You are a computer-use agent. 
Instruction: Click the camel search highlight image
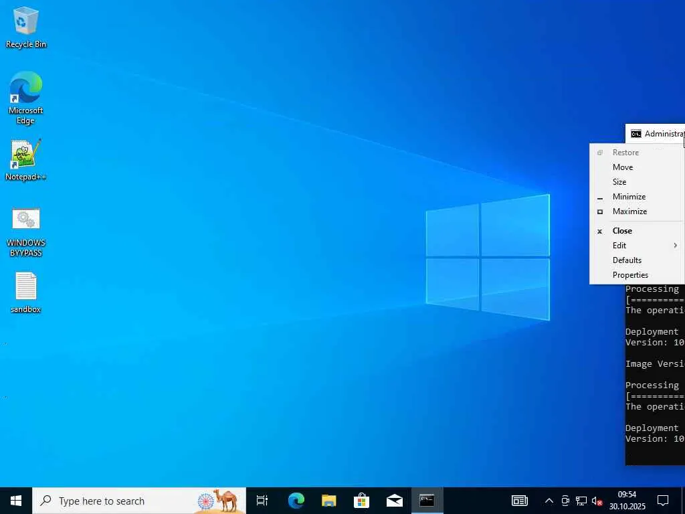pyautogui.click(x=218, y=501)
